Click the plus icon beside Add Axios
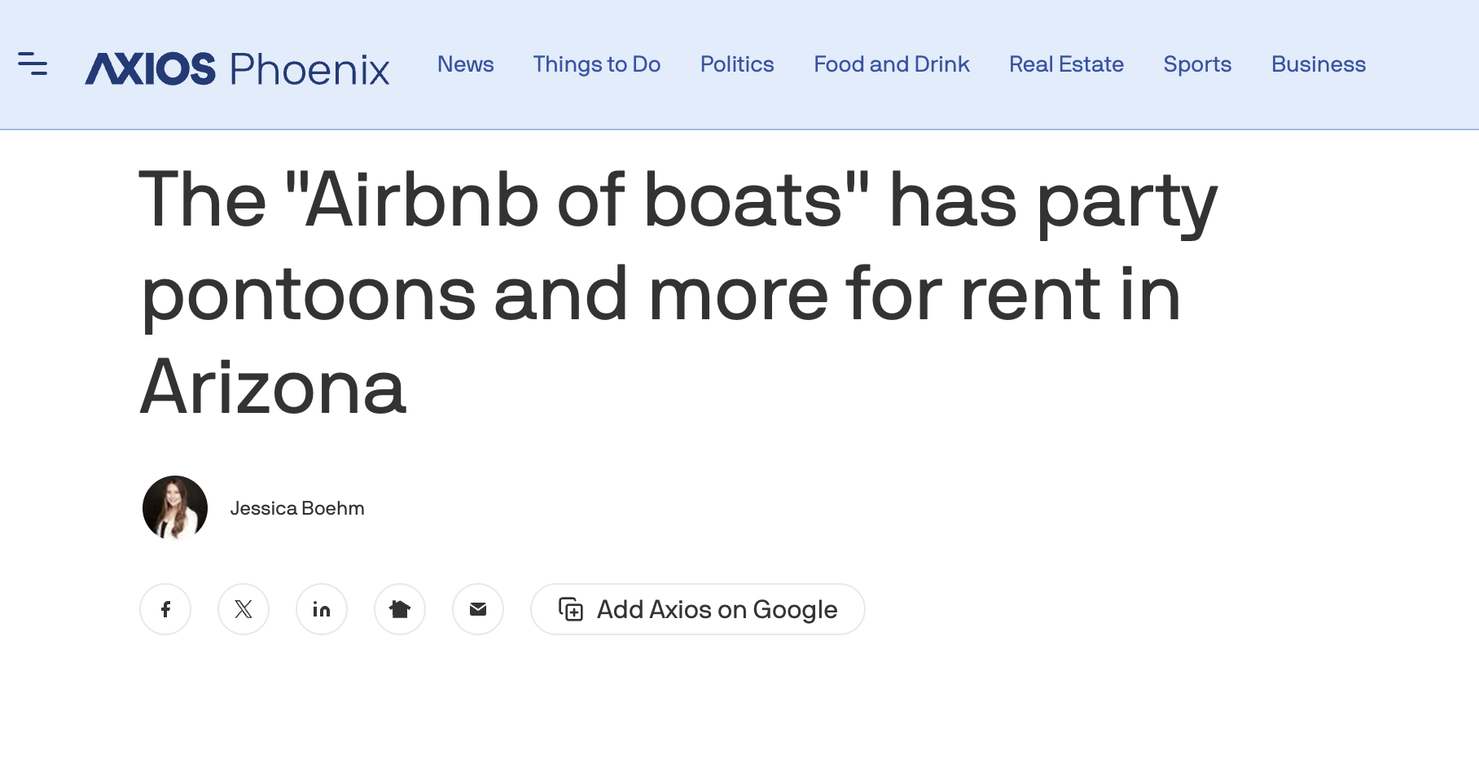 click(571, 609)
